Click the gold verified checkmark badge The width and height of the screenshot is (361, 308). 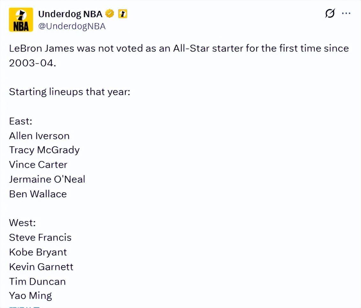(x=110, y=14)
